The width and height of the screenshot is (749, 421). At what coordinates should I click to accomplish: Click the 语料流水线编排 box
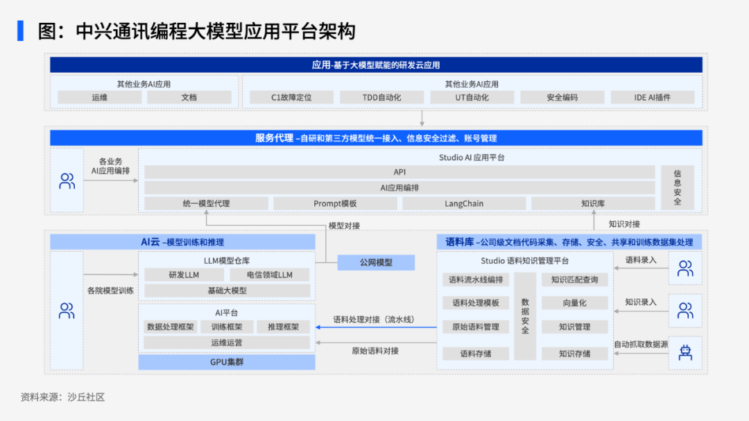point(476,280)
